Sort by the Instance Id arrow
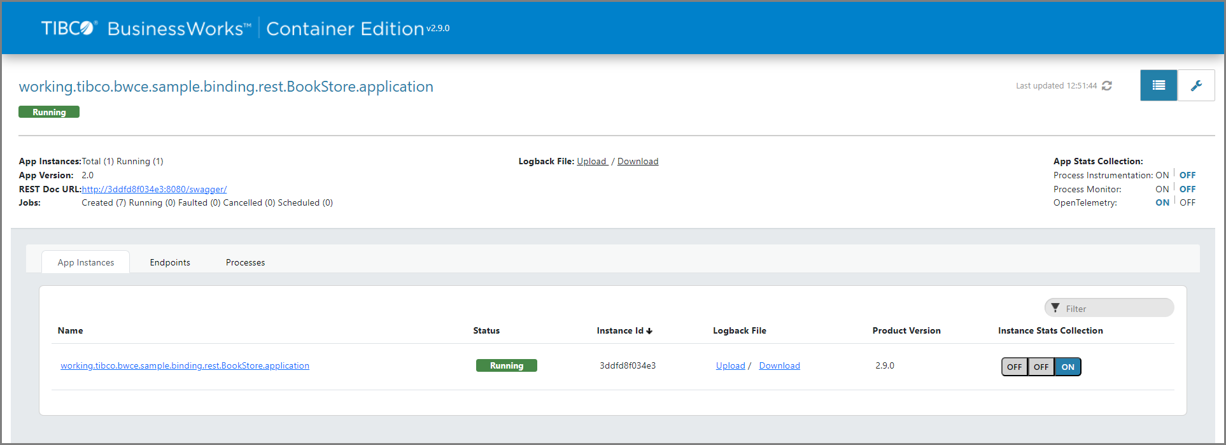Image resolution: width=1226 pixels, height=445 pixels. point(649,331)
